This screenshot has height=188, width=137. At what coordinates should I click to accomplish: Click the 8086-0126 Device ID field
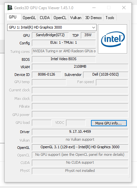pos(47,75)
